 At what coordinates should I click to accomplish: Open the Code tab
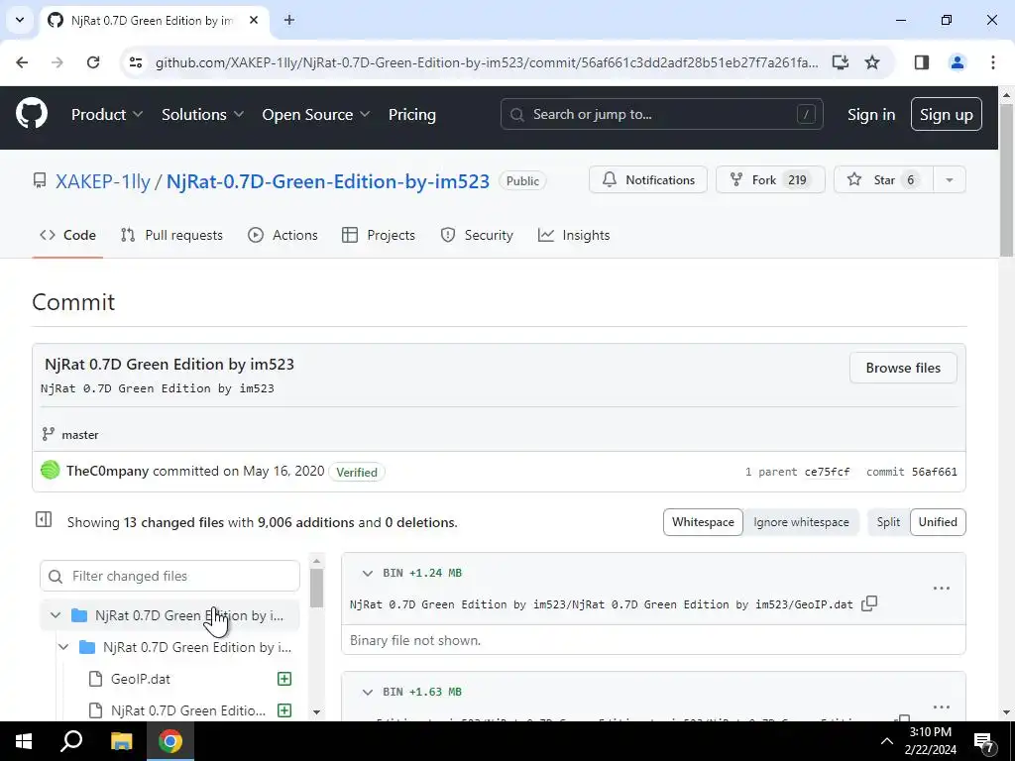coord(67,235)
